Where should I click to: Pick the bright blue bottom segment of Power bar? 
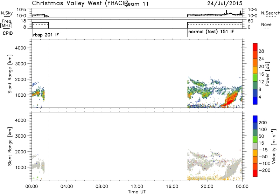coord(255,101)
